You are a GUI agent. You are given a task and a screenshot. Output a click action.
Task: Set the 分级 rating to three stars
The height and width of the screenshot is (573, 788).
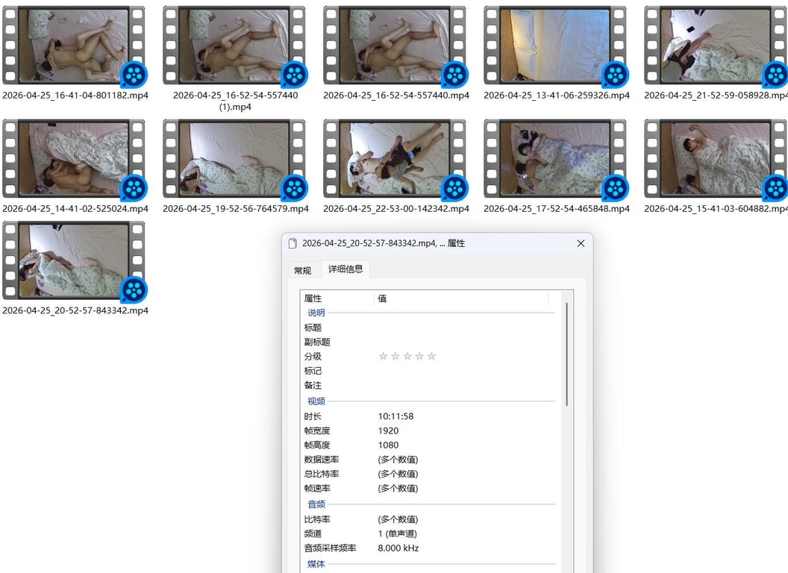(x=407, y=357)
